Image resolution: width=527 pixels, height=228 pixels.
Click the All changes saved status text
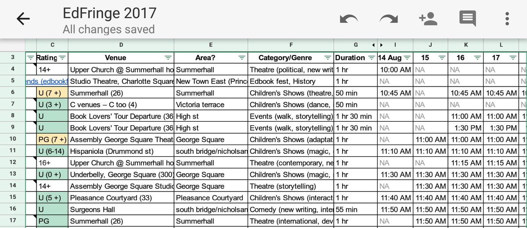point(108,29)
